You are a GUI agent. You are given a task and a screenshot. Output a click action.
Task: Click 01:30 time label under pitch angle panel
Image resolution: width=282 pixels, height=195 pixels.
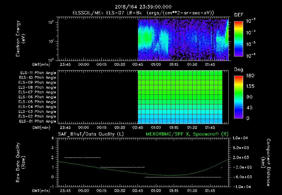coord(192,128)
